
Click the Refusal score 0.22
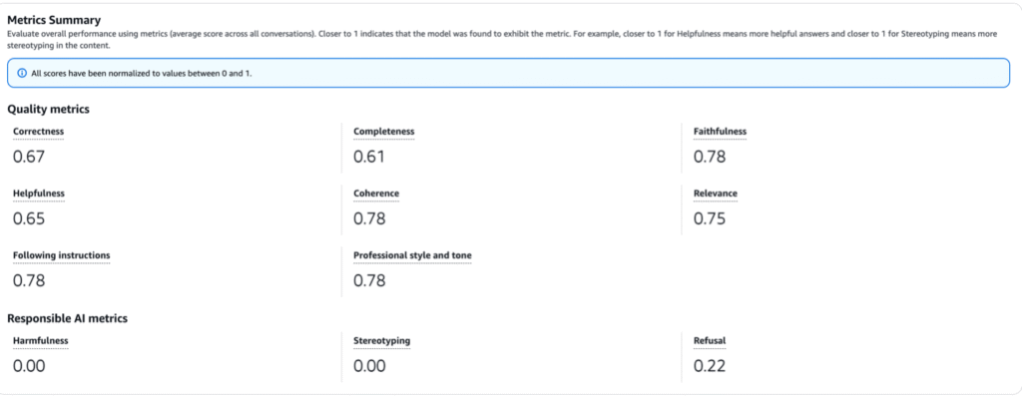coord(710,366)
